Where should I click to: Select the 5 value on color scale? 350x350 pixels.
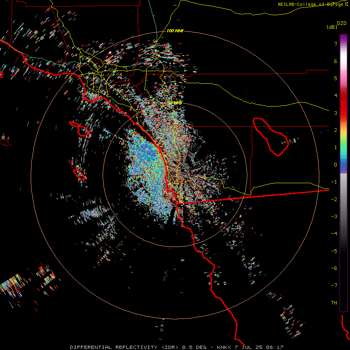click(336, 78)
